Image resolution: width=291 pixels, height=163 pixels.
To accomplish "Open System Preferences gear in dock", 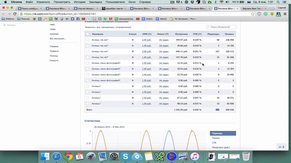I will coord(114,157).
